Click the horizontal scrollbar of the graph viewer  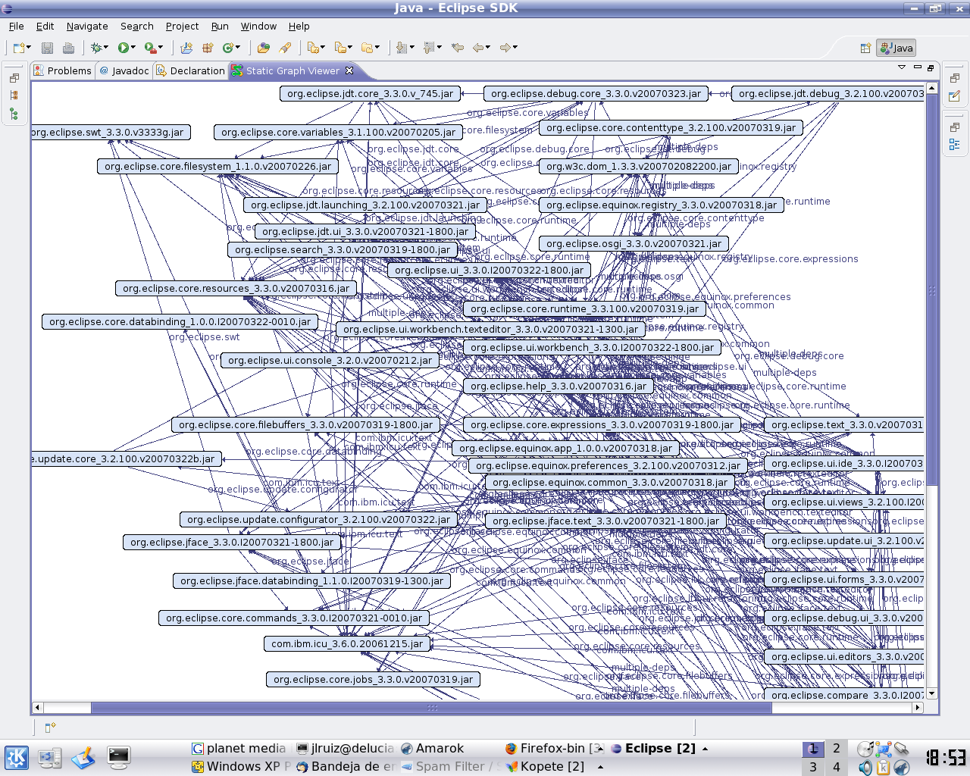(430, 708)
